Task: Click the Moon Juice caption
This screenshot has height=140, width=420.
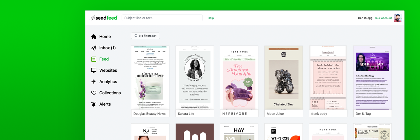Action: pos(275,114)
